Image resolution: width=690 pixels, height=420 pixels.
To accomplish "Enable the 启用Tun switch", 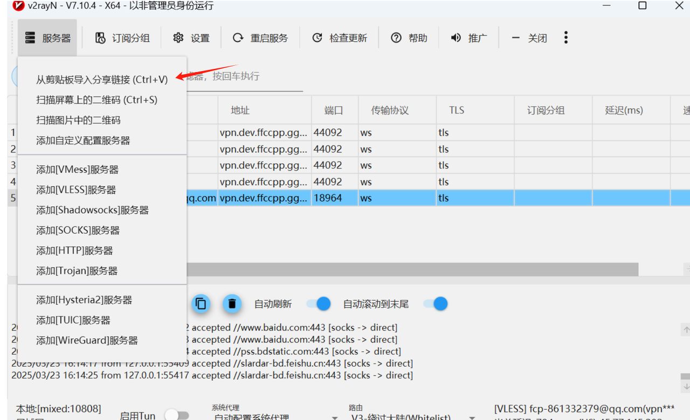I will click(x=177, y=415).
